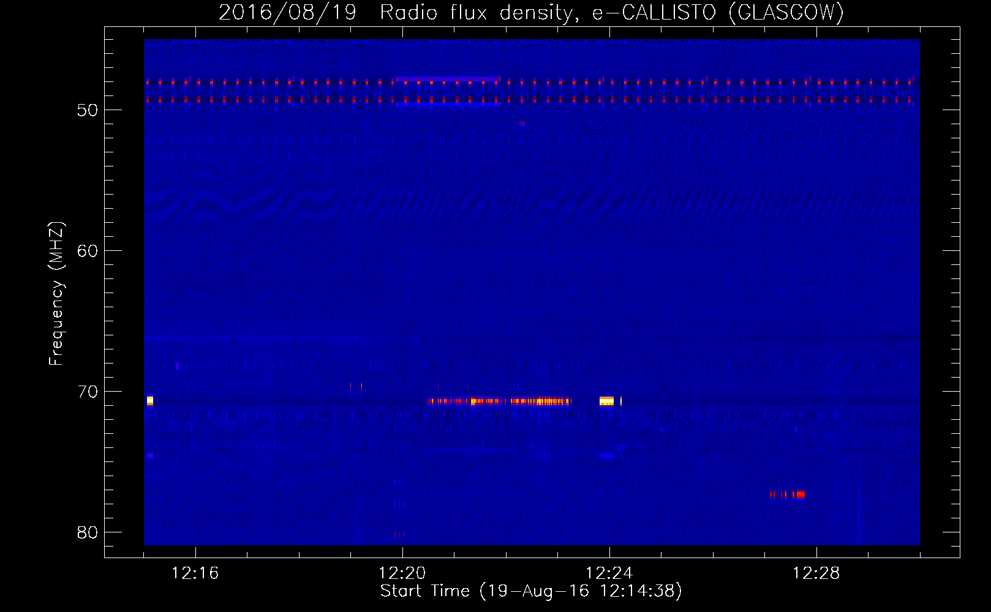991x612 pixels.
Task: Click the 80 frequency tick label
Action: (88, 532)
